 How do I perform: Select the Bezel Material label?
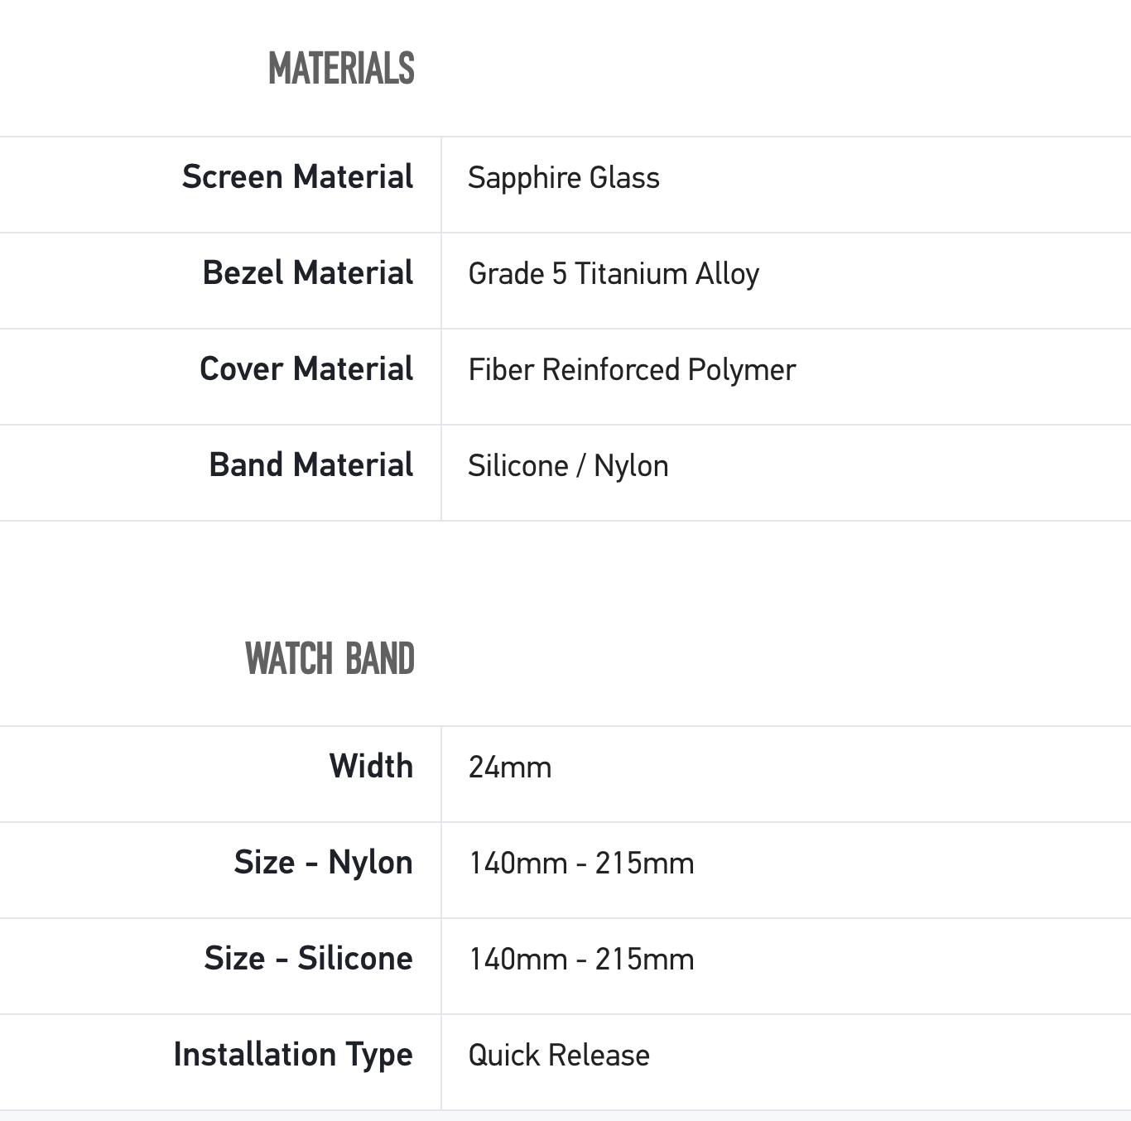point(307,273)
